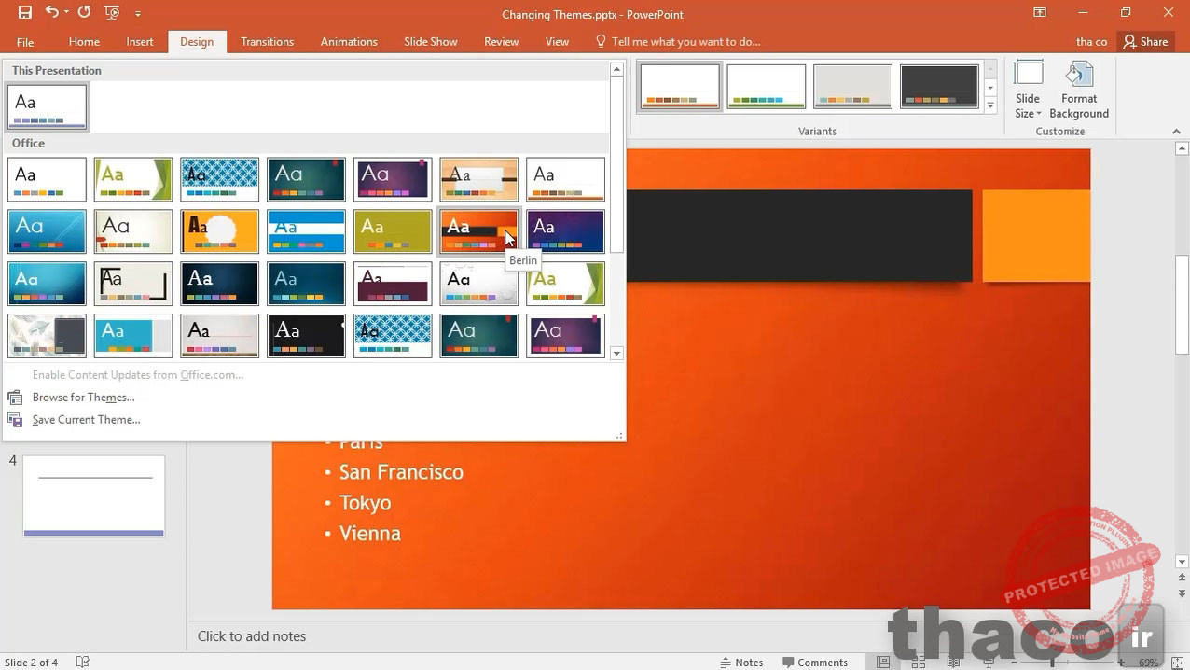Image resolution: width=1190 pixels, height=670 pixels.
Task: Open Format Background pane
Action: [1079, 91]
